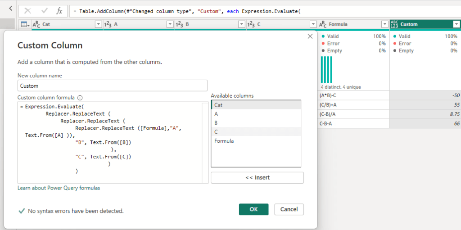461x230 pixels.
Task: Click the X cancel icon in formula bar
Action: point(28,11)
